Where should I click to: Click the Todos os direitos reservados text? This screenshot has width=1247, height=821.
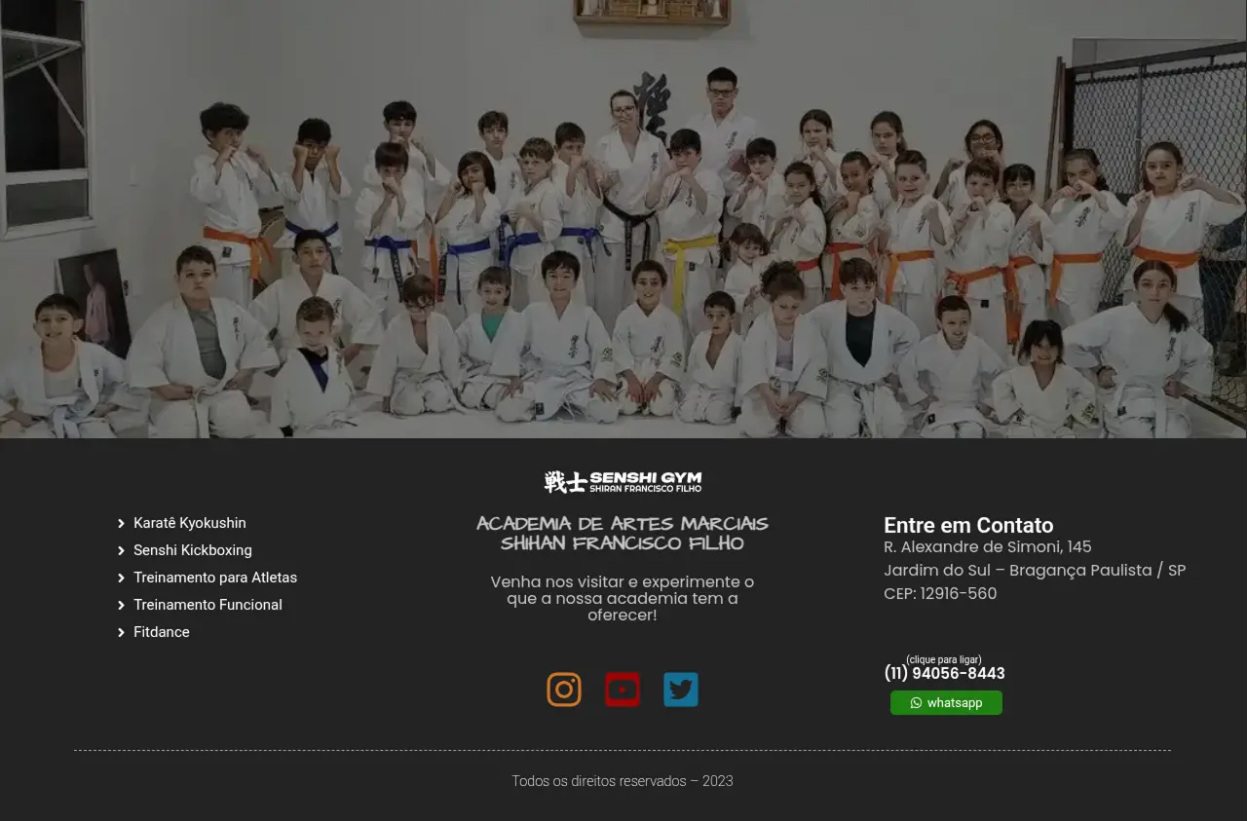[623, 781]
